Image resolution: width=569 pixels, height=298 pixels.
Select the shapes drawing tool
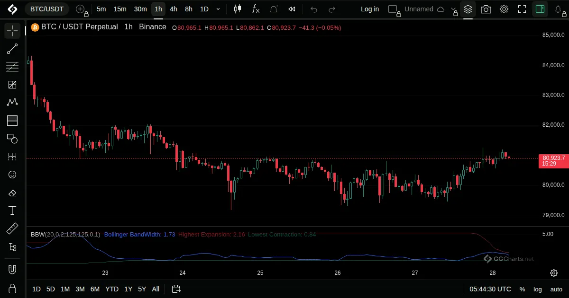[12, 139]
